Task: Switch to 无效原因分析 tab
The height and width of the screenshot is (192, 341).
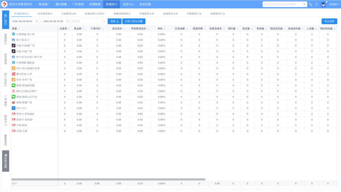Action: 69,14
